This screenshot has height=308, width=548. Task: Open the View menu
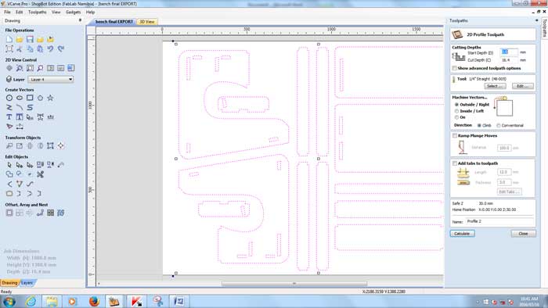[x=56, y=12]
